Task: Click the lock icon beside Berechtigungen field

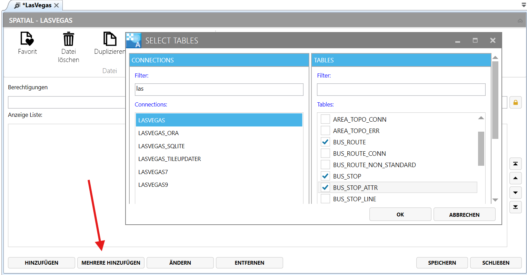Action: (x=515, y=102)
